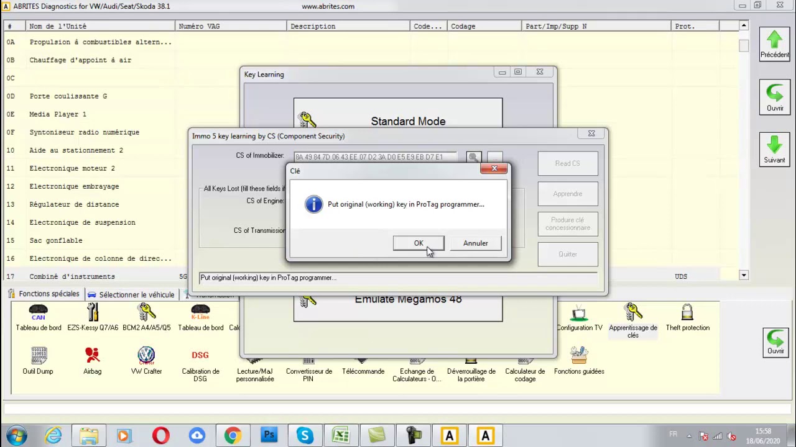Open Excel from taskbar
Viewport: 796px width, 447px height.
click(341, 436)
